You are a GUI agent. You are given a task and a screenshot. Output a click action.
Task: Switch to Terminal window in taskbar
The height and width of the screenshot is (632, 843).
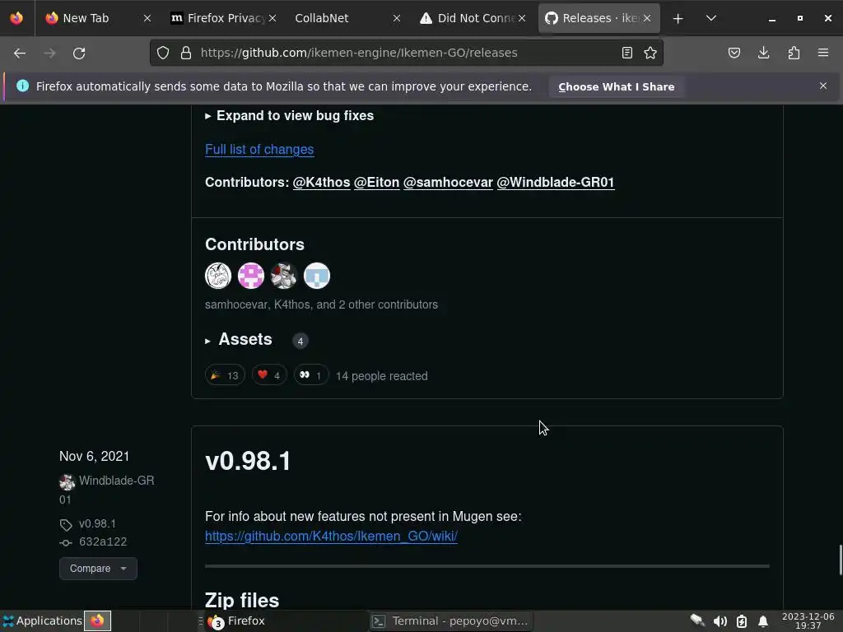pos(450,621)
